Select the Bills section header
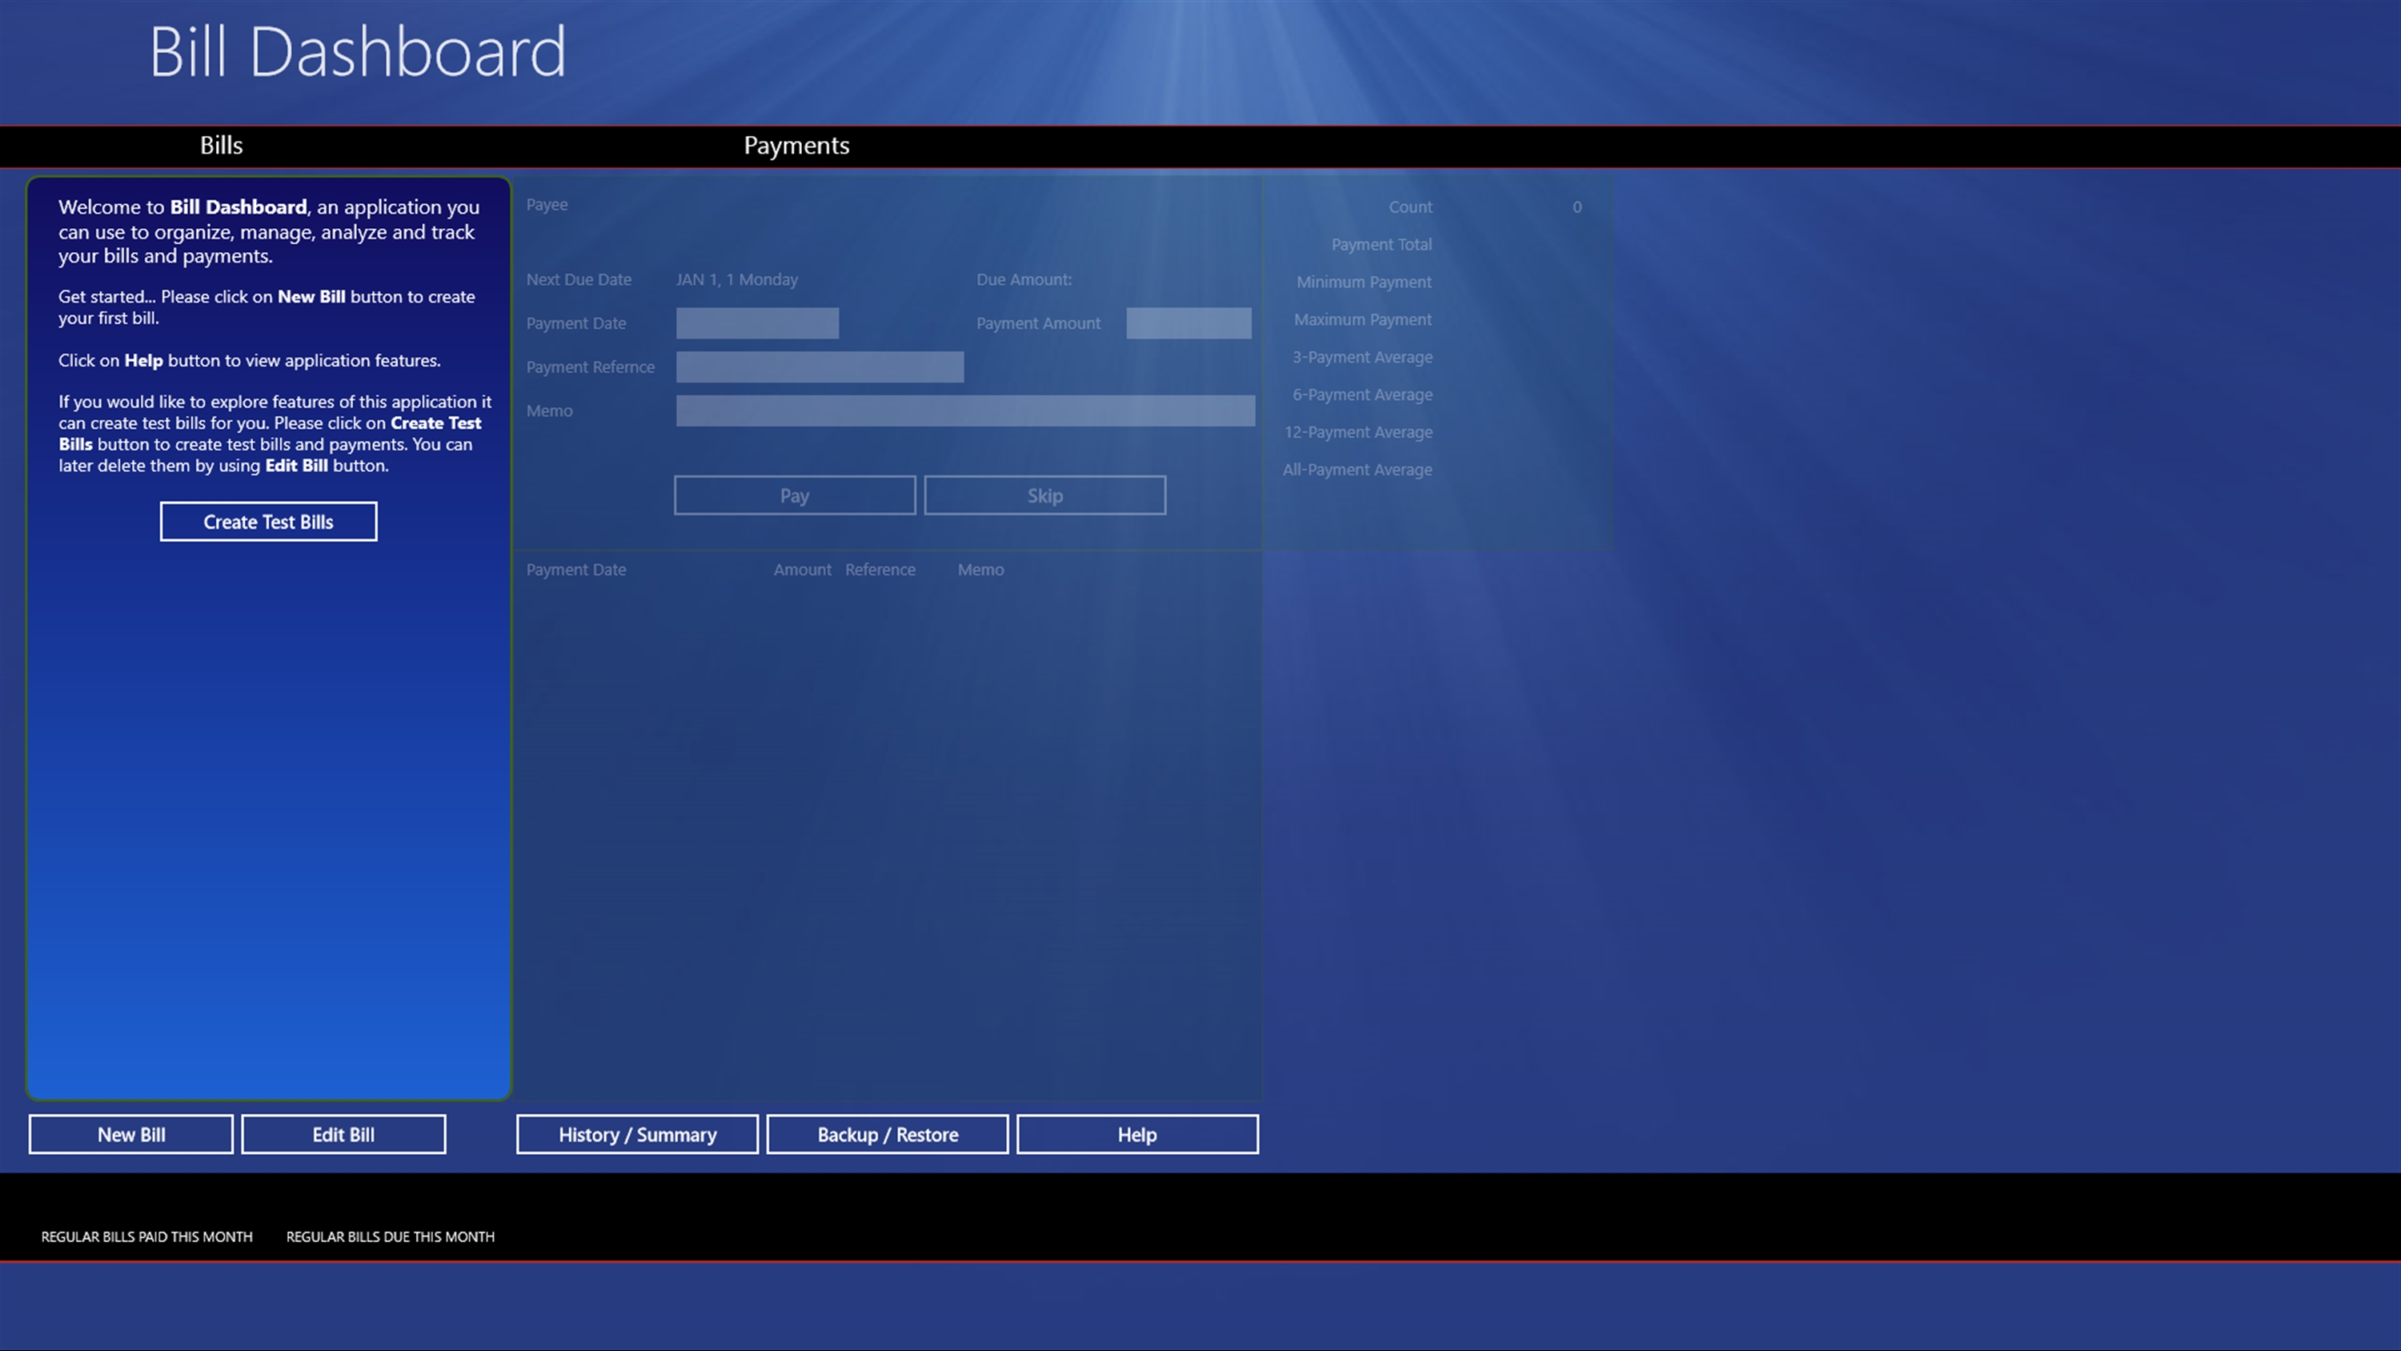The image size is (2401, 1351). tap(221, 146)
